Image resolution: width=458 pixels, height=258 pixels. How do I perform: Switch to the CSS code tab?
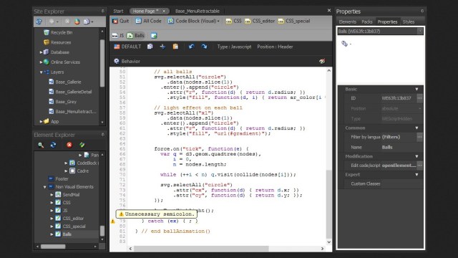coord(233,21)
